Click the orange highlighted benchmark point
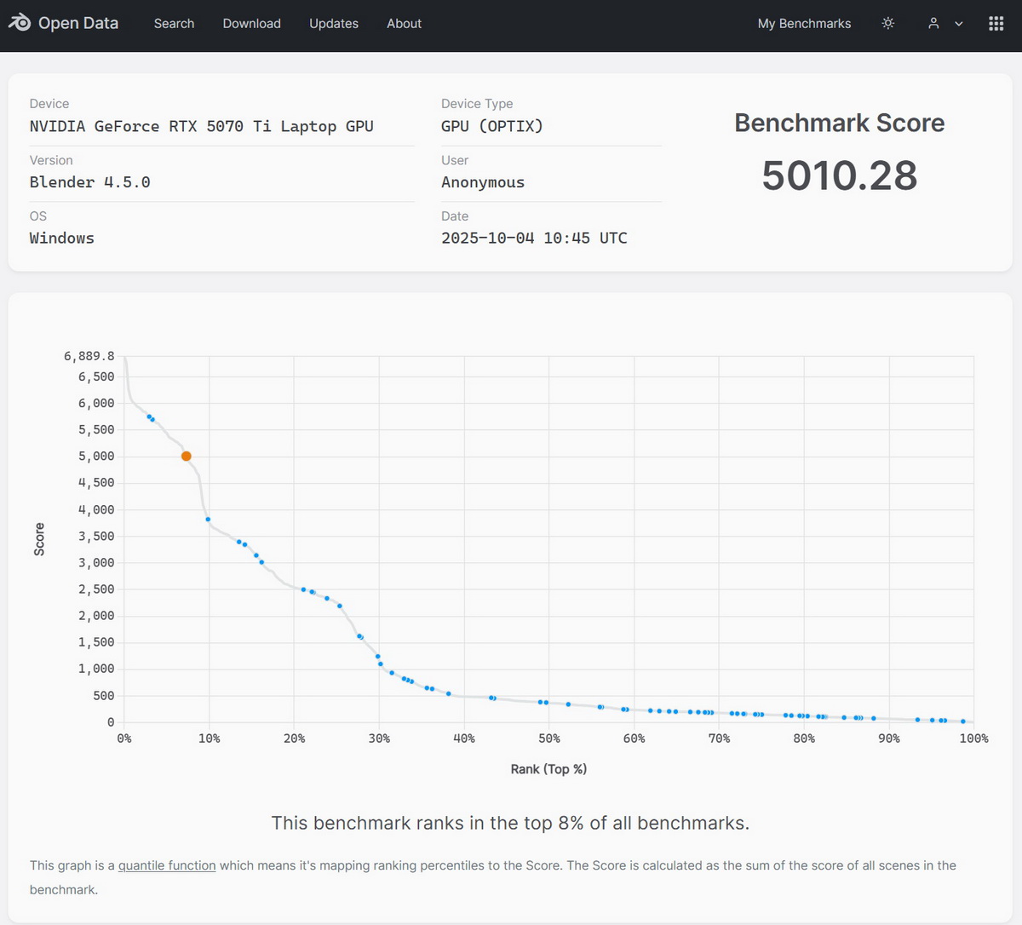The image size is (1022, 925). (187, 457)
